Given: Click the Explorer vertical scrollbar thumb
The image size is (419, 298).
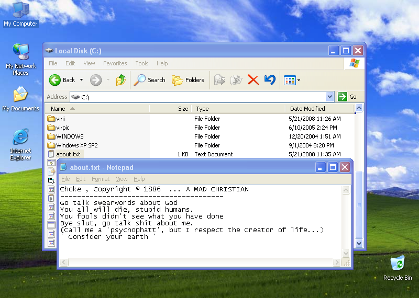Looking at the screenshot, I should coord(359,204).
